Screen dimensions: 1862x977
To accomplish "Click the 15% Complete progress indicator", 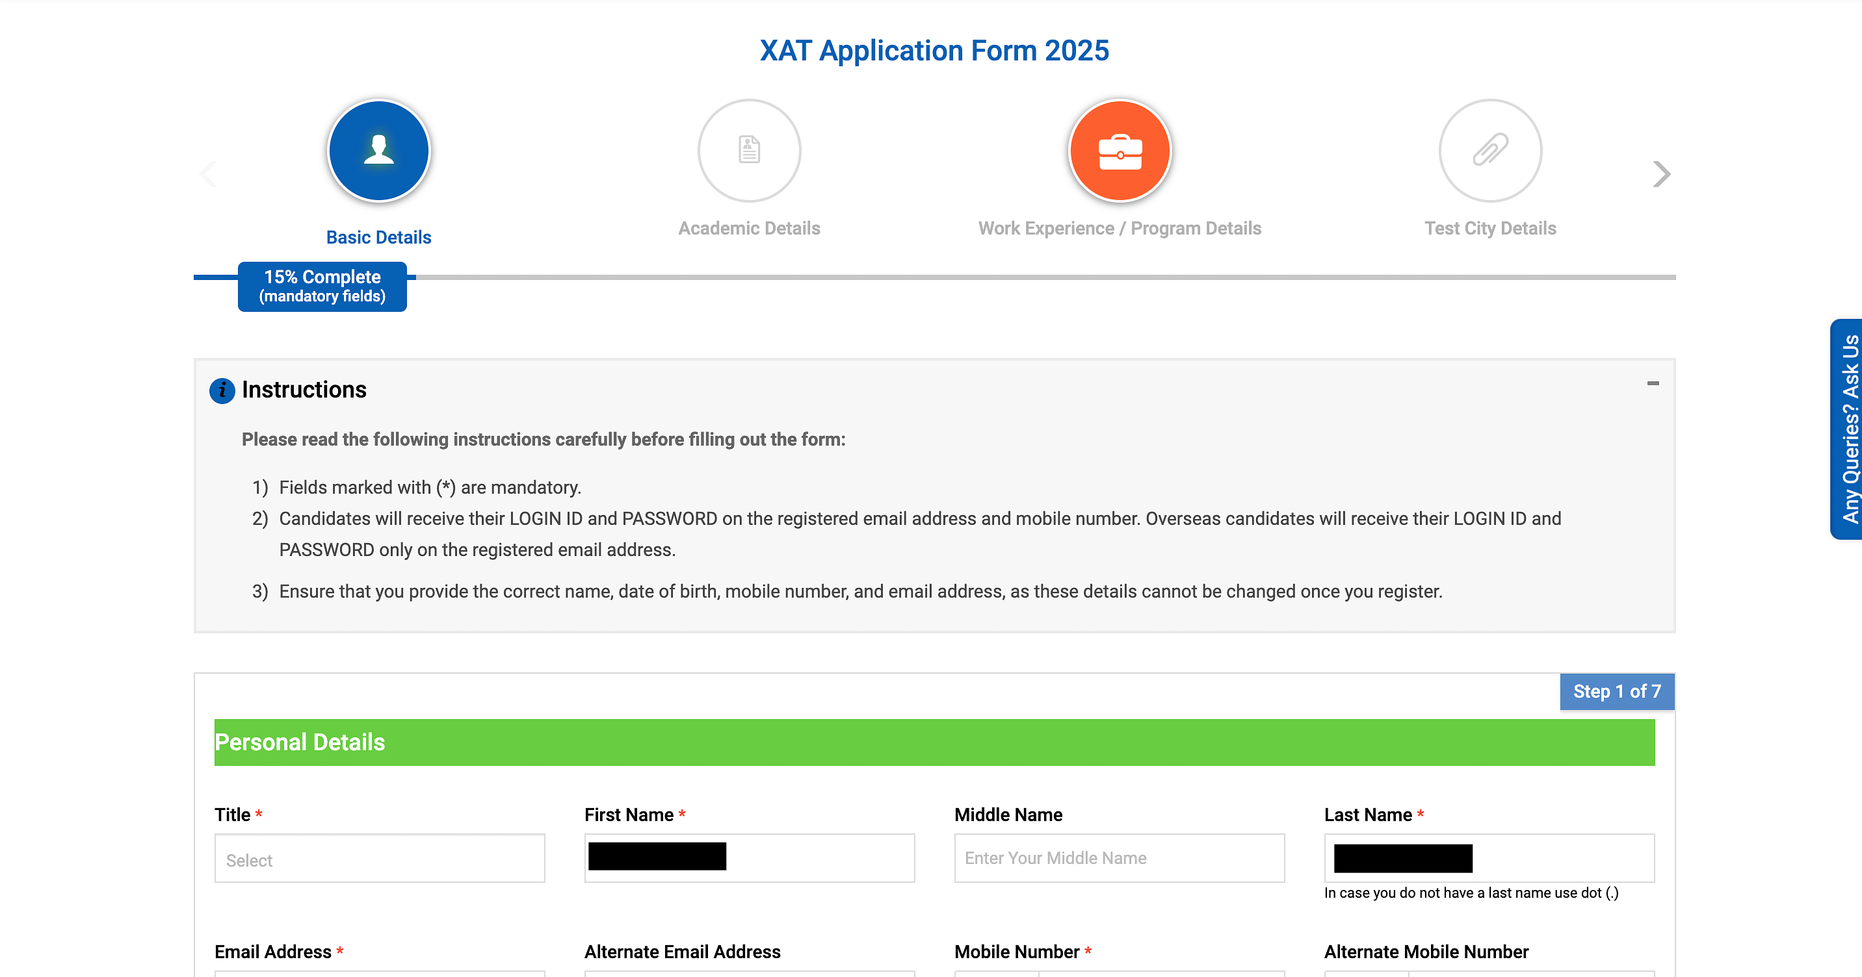I will click(322, 286).
